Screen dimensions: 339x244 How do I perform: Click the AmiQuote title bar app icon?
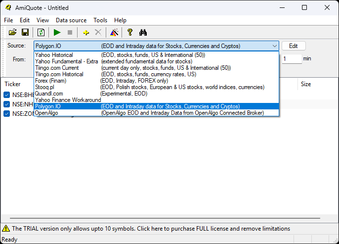tap(8, 7)
